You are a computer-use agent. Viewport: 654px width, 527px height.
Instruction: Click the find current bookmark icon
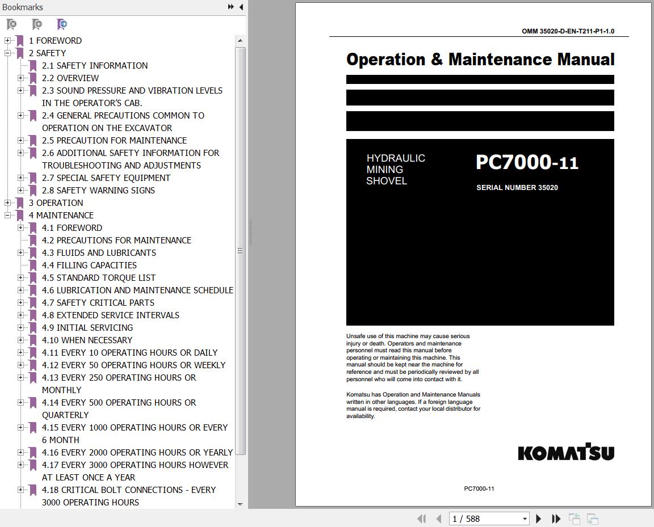pos(62,24)
